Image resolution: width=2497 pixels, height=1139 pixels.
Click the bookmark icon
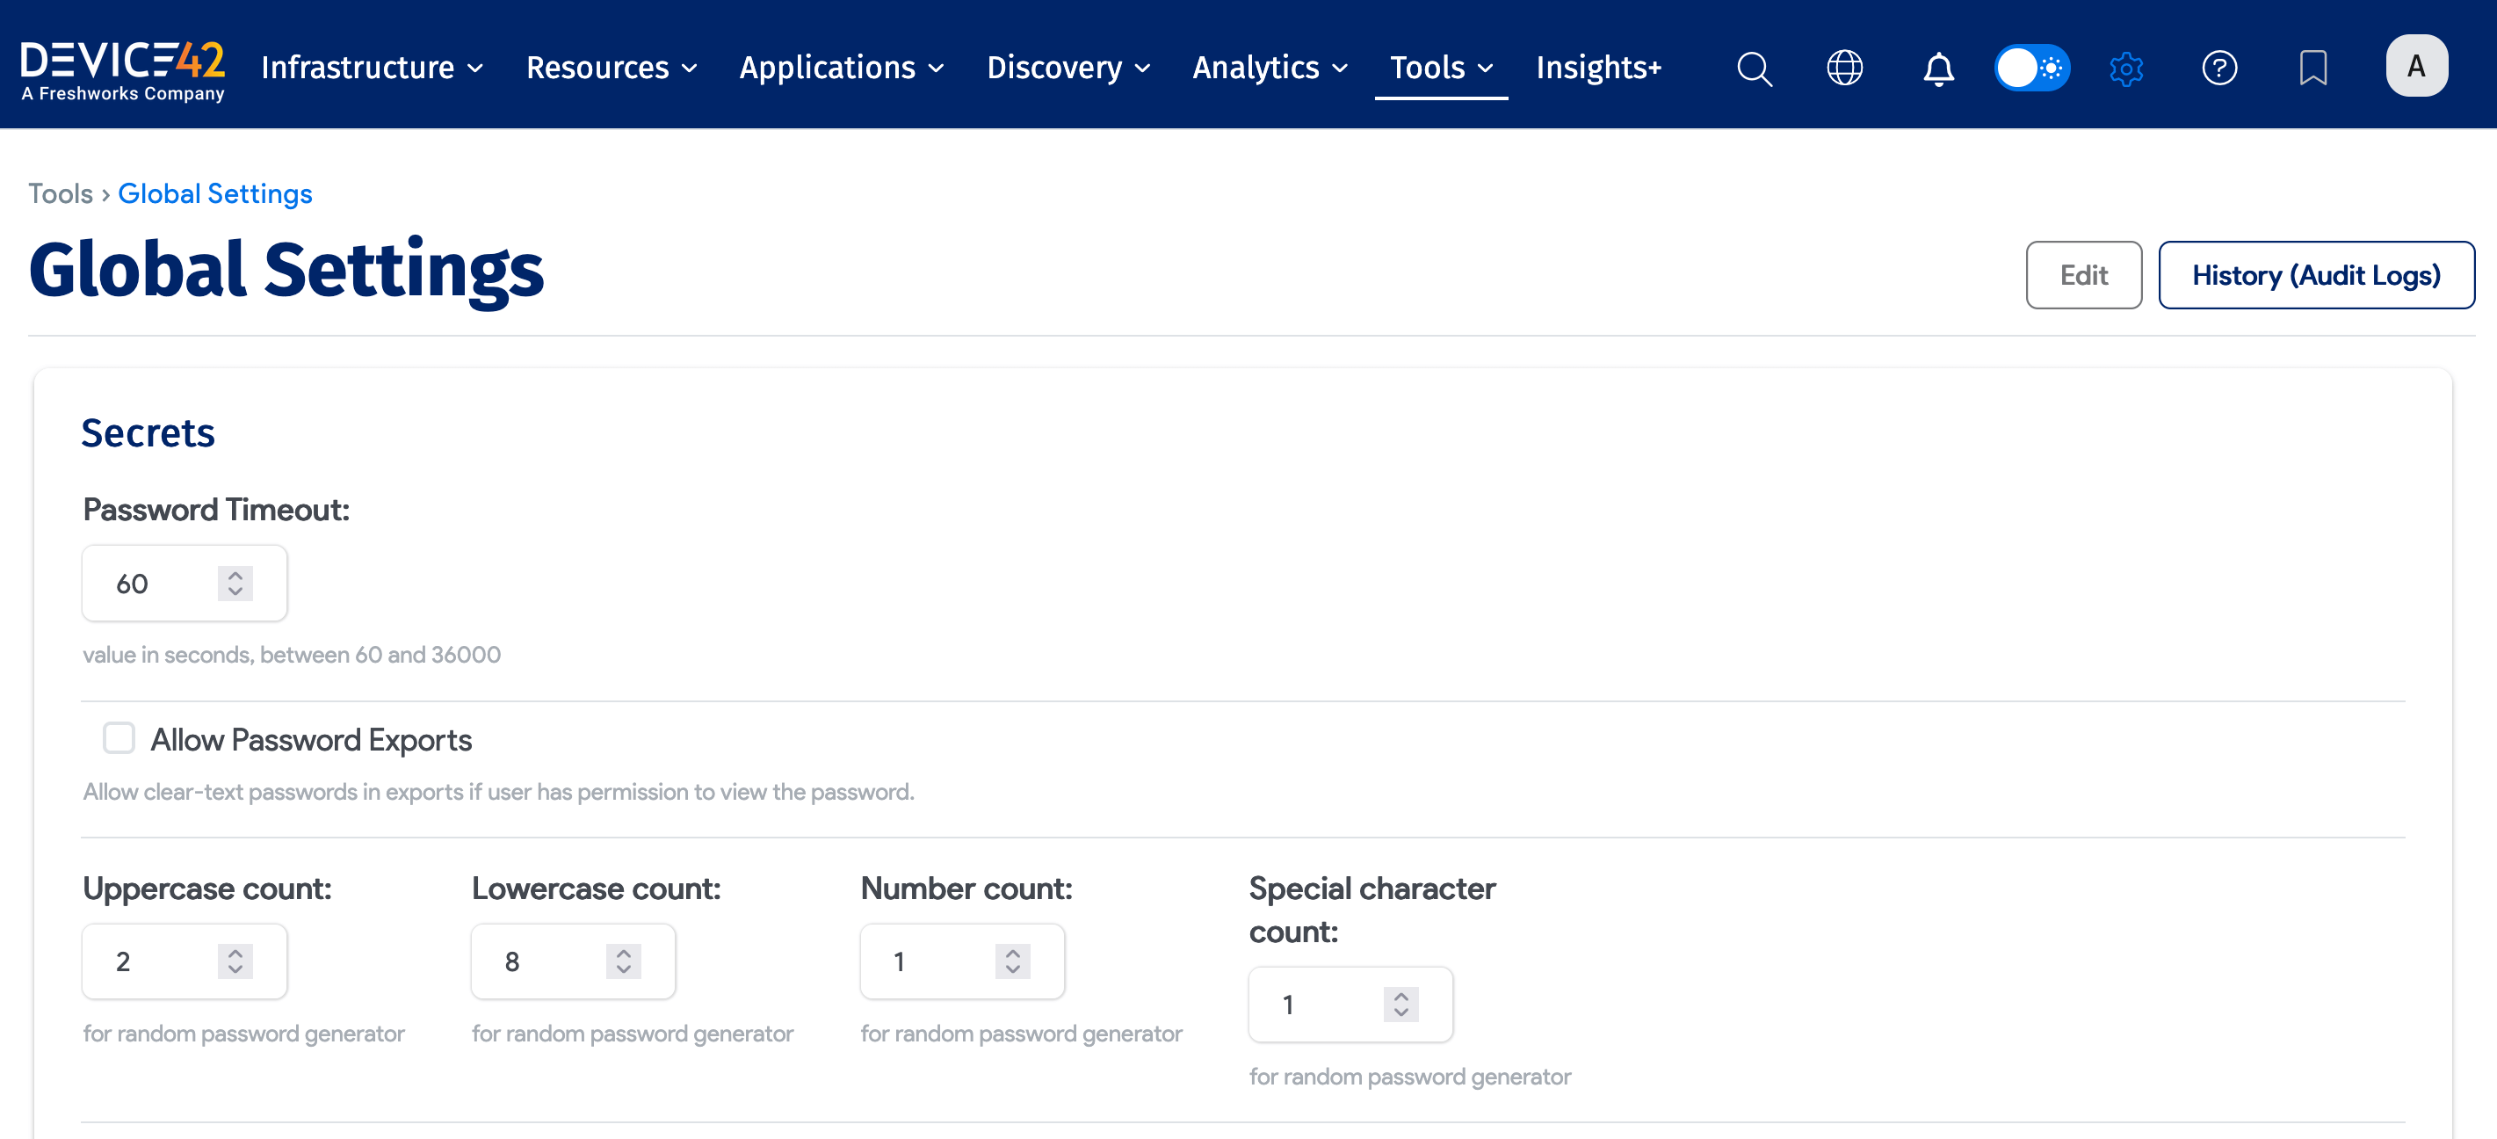(x=2312, y=68)
